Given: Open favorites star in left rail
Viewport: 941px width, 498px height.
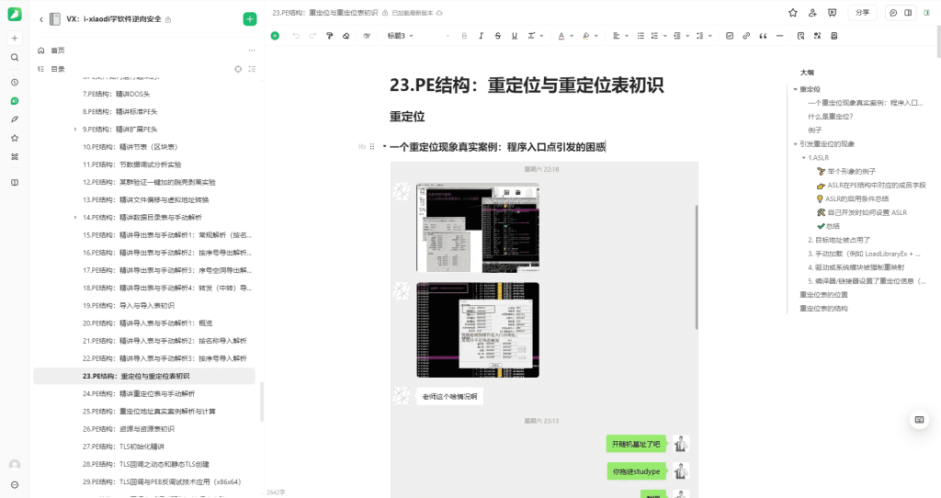Looking at the screenshot, I should [x=15, y=138].
